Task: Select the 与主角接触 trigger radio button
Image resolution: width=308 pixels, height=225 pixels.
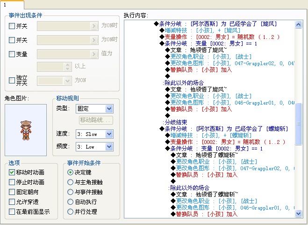Action: coord(70,182)
